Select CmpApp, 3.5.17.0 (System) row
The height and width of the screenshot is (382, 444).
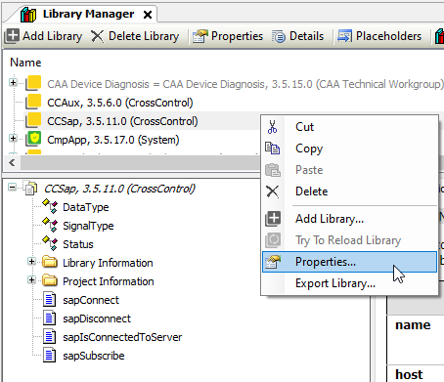pos(113,140)
